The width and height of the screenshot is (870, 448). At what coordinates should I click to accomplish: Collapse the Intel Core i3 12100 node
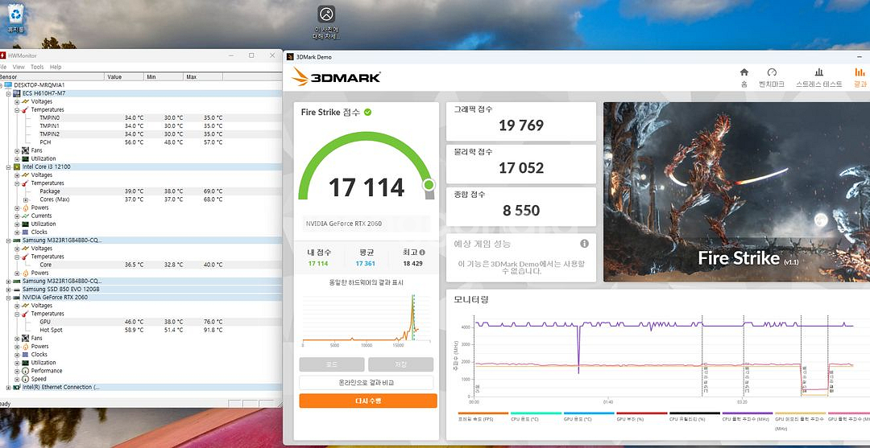[8, 166]
